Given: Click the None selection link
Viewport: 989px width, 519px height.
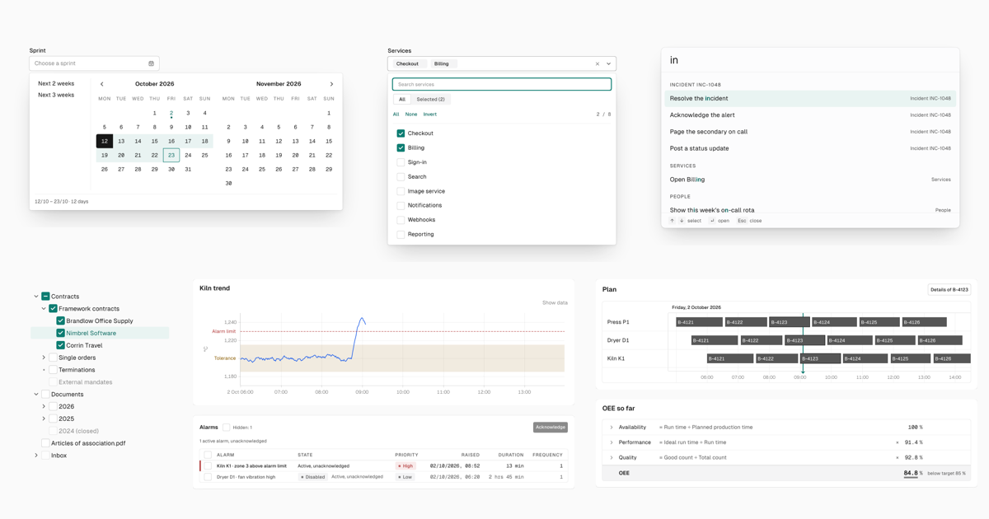Looking at the screenshot, I should pyautogui.click(x=411, y=115).
